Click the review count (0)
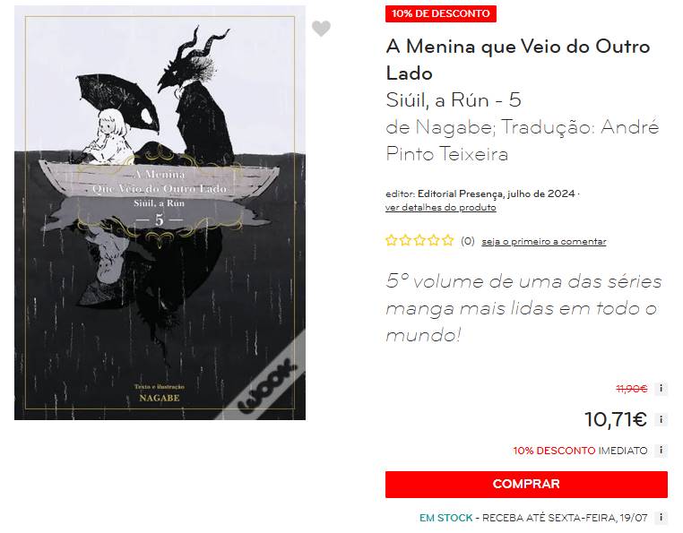Screen dimensions: 683x533 coord(467,241)
